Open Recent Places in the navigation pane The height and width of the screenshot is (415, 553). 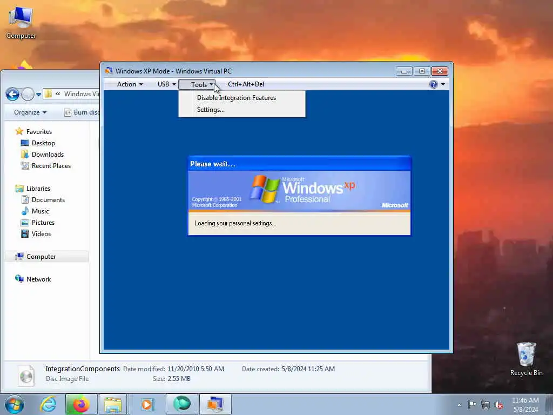[x=51, y=165]
